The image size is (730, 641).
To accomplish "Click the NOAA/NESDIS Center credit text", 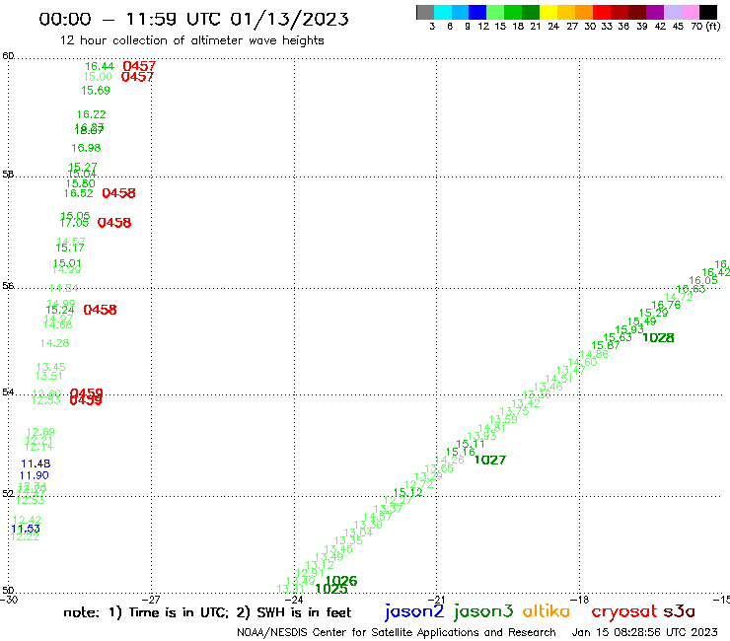I will [397, 632].
